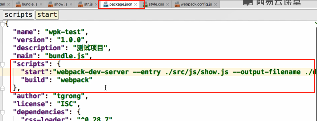Screen dimensions: 317x121
Task: Click the "^0.28.7" version value
Action: [x=95, y=119]
